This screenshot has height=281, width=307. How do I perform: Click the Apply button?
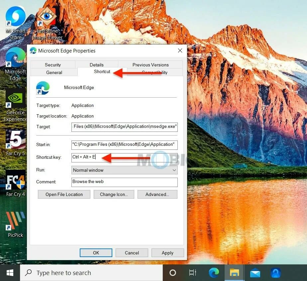click(167, 253)
